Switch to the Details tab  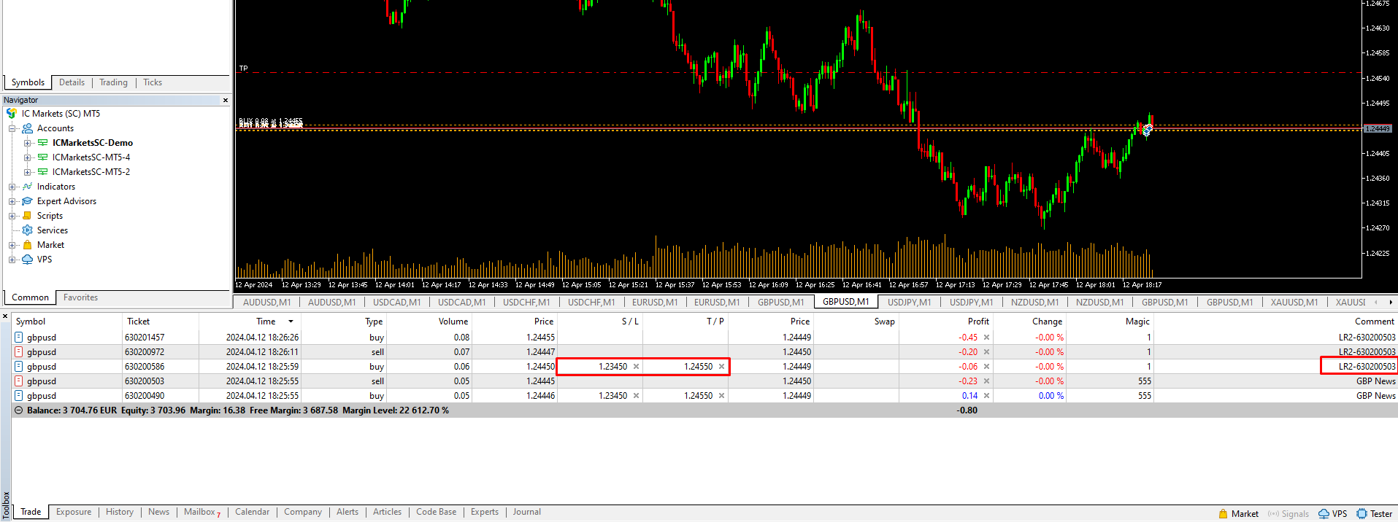(x=72, y=82)
